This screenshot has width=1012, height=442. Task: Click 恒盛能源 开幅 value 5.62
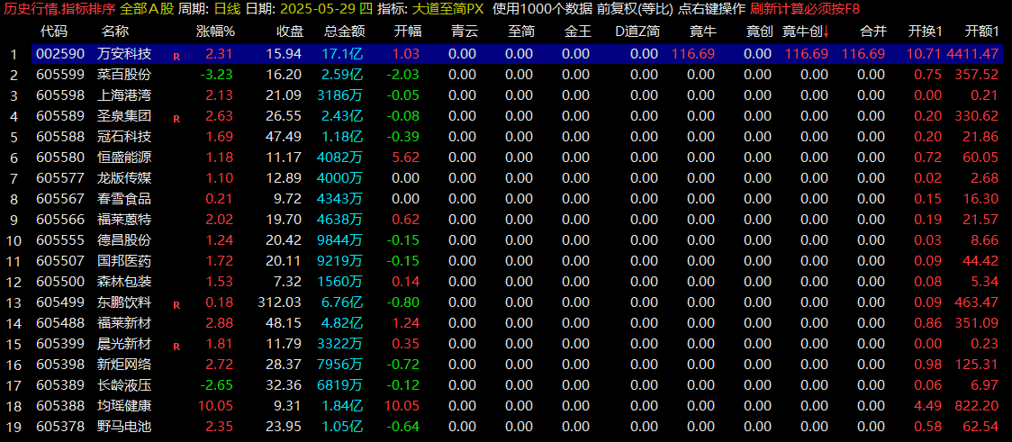click(405, 158)
